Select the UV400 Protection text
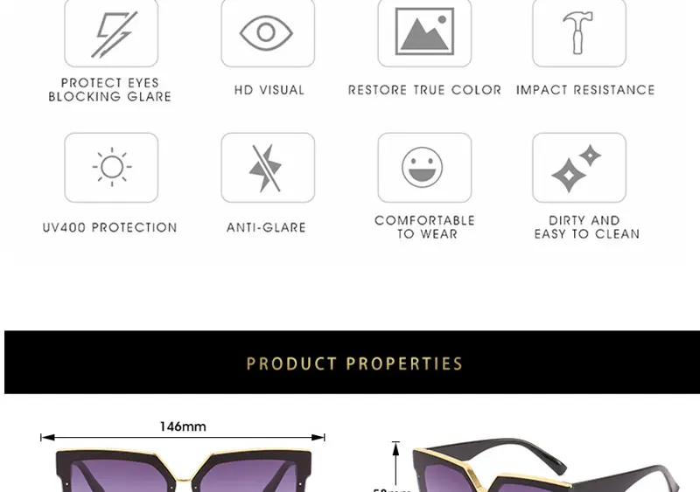 click(110, 227)
